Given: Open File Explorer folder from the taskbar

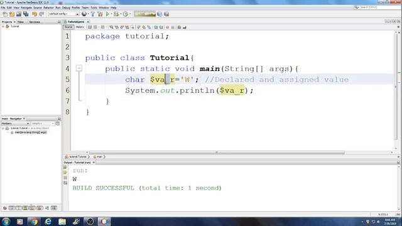Looking at the screenshot, I should [x=62, y=222].
